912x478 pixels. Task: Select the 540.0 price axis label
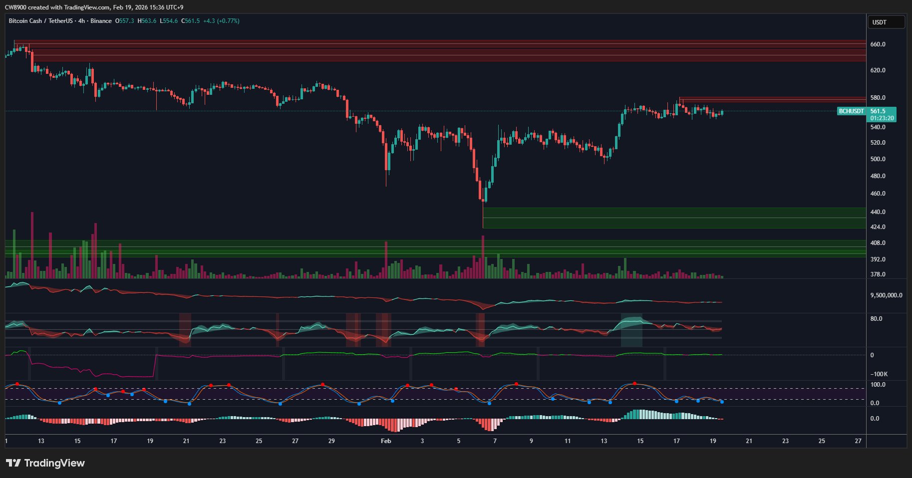point(878,127)
